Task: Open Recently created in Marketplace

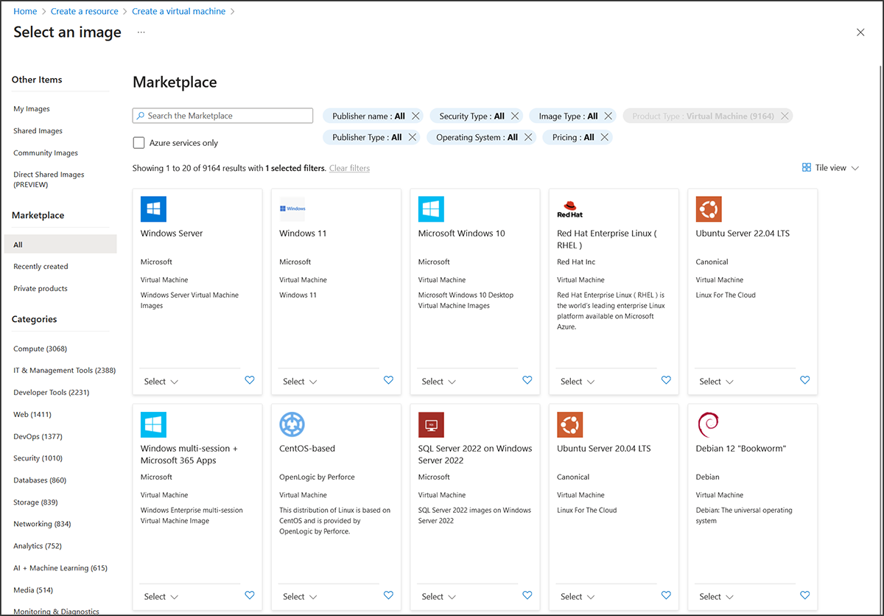Action: point(41,267)
